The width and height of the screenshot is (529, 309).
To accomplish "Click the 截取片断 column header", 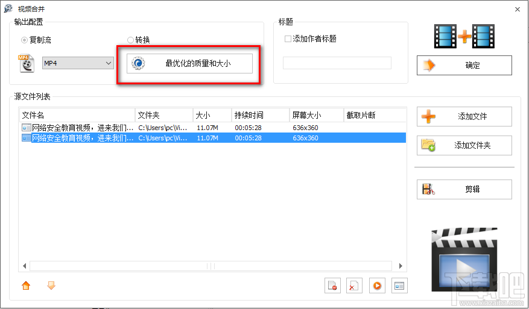I will [x=375, y=115].
